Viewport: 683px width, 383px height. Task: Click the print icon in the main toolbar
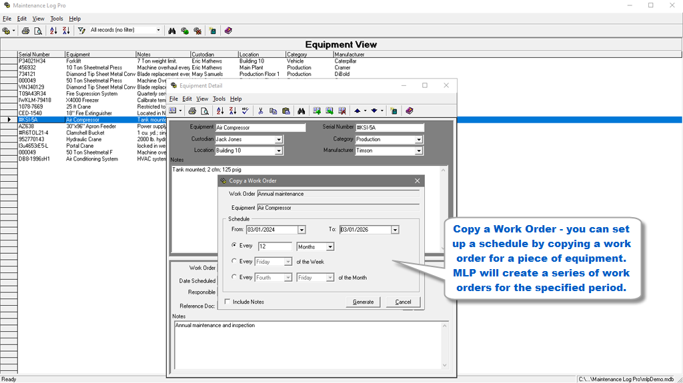(25, 31)
